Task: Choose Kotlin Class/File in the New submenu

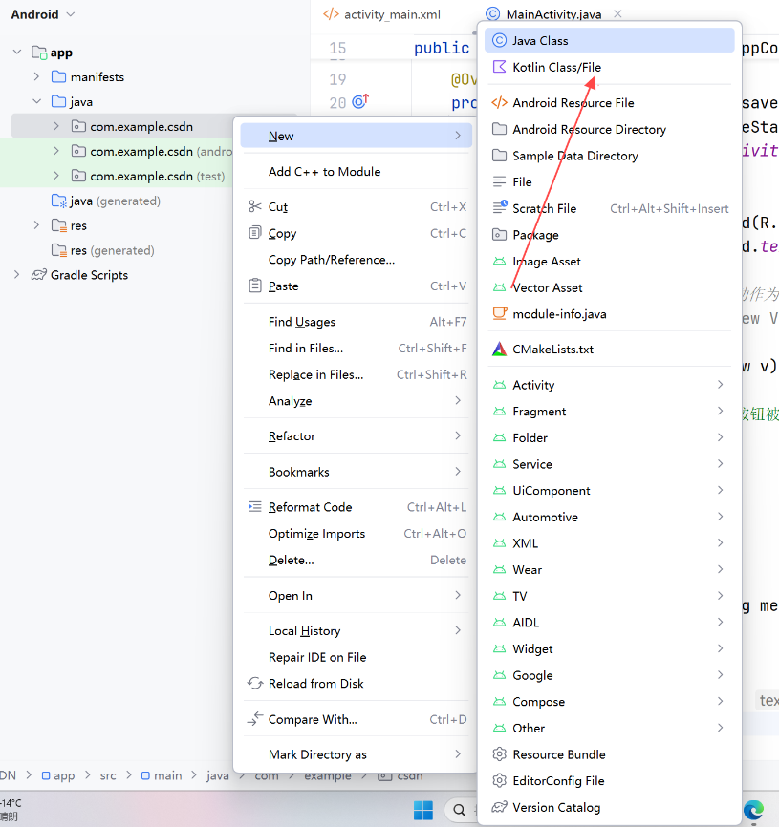Action: click(x=609, y=67)
